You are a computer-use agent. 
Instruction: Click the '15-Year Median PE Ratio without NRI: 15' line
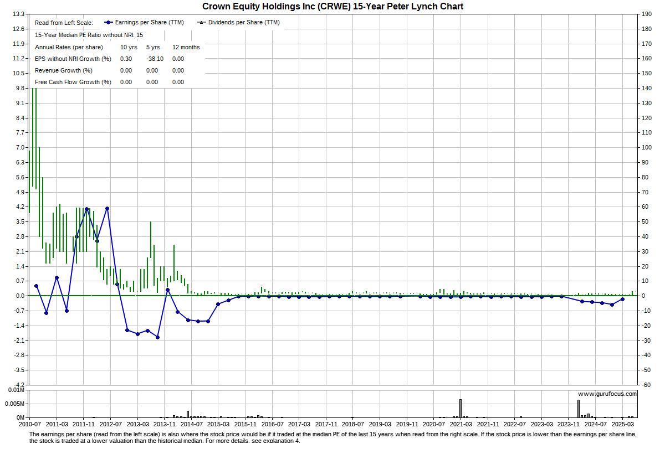89,35
